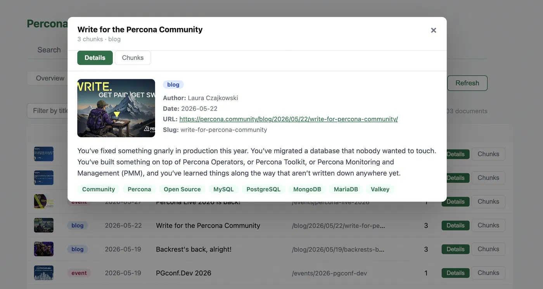Screen dimensions: 543x289
Task: Click the Slug write-for-percona-community text
Action: 215,130
